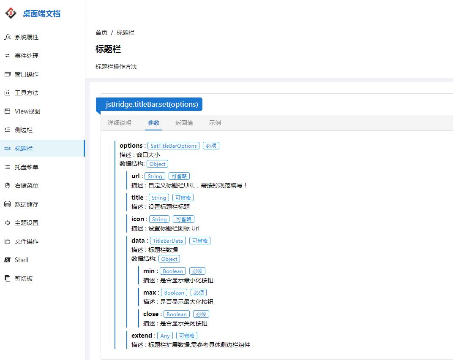Go to 数据储存 section
Image resolution: width=453 pixels, height=360 pixels.
coord(42,204)
